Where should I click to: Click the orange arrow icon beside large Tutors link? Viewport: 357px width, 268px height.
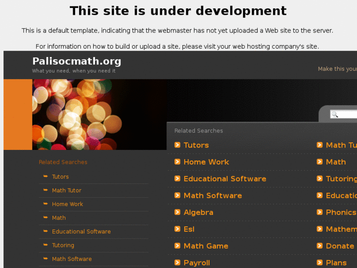click(177, 145)
